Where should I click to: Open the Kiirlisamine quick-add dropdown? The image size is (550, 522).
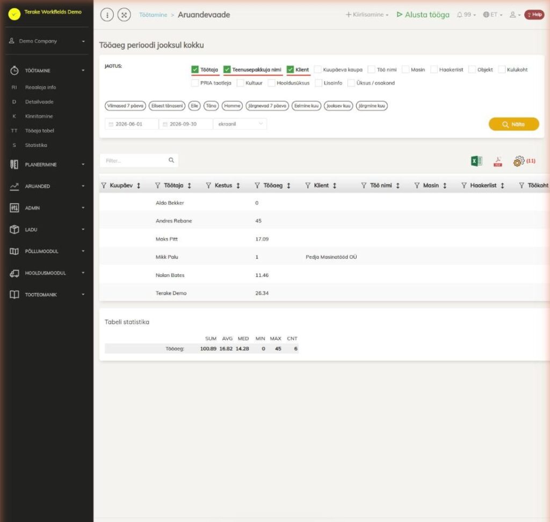tap(367, 15)
